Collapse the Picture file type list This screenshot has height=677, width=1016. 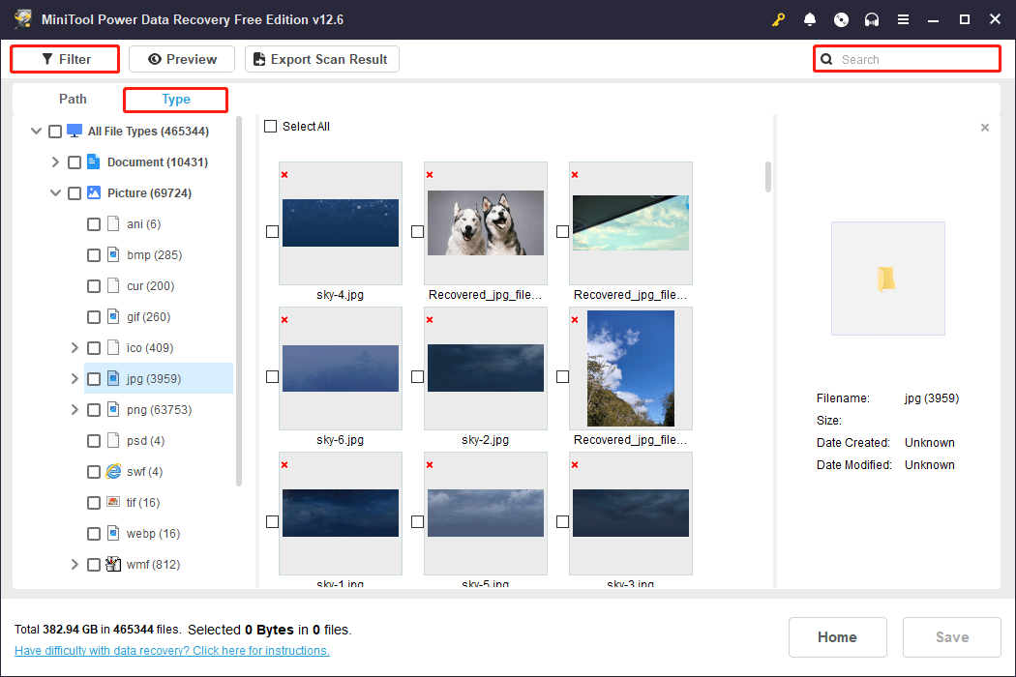pyautogui.click(x=55, y=192)
